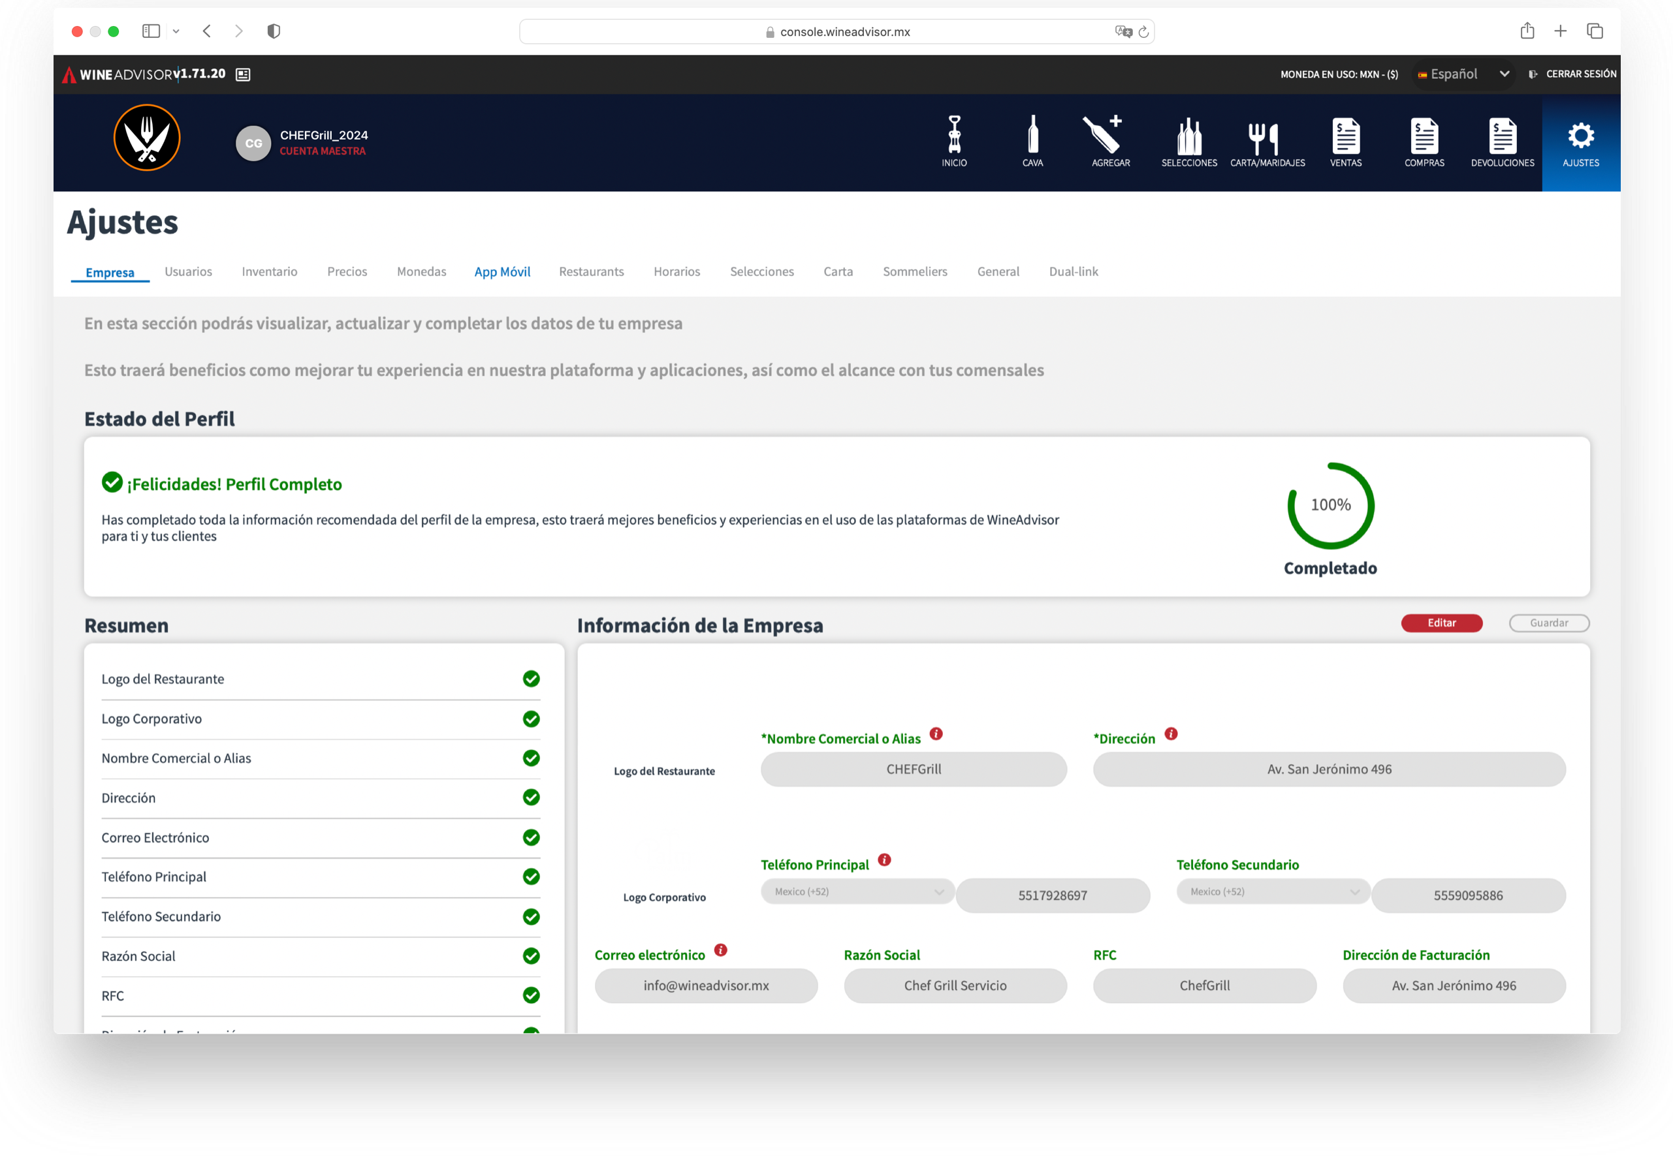This screenshot has width=1673, height=1163.
Task: Open the App Móvil tab
Action: pos(502,271)
